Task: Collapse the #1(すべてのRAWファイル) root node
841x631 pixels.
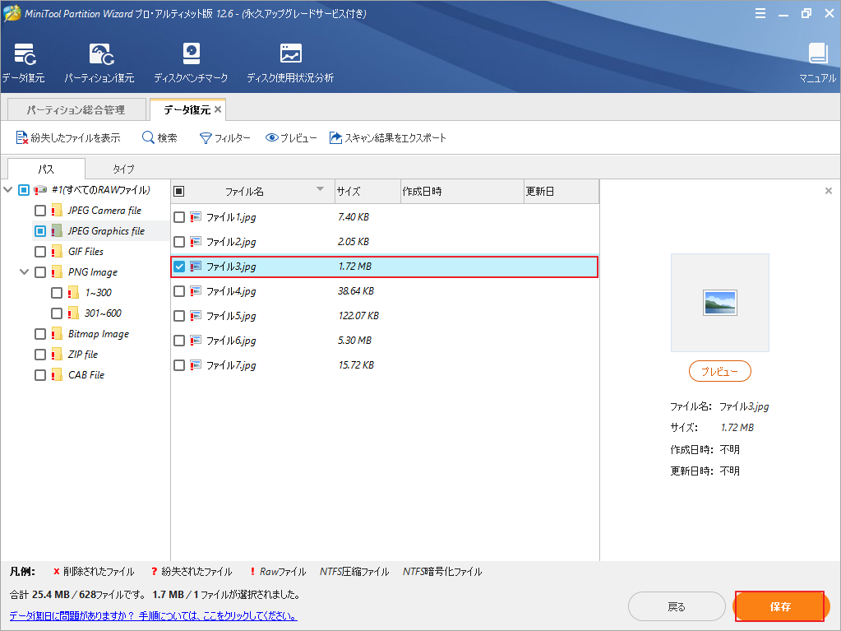Action: point(9,189)
